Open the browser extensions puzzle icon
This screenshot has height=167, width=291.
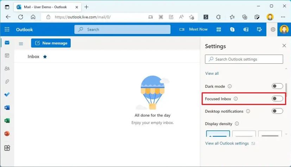(x=219, y=17)
